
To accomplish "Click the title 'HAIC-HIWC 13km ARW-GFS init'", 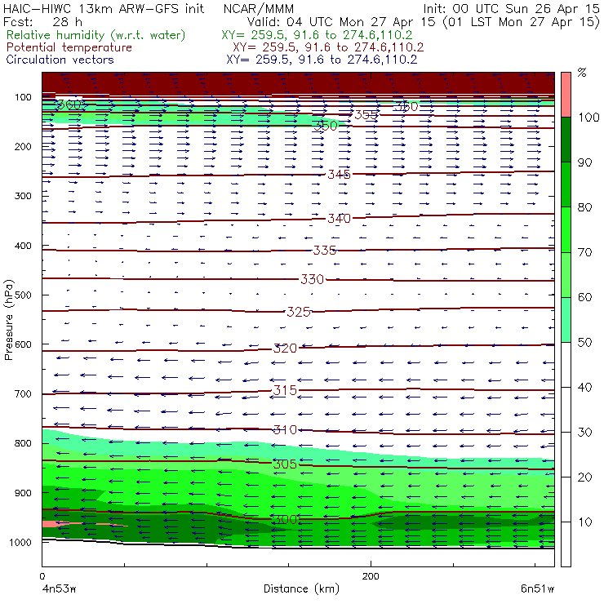I will (x=104, y=8).
